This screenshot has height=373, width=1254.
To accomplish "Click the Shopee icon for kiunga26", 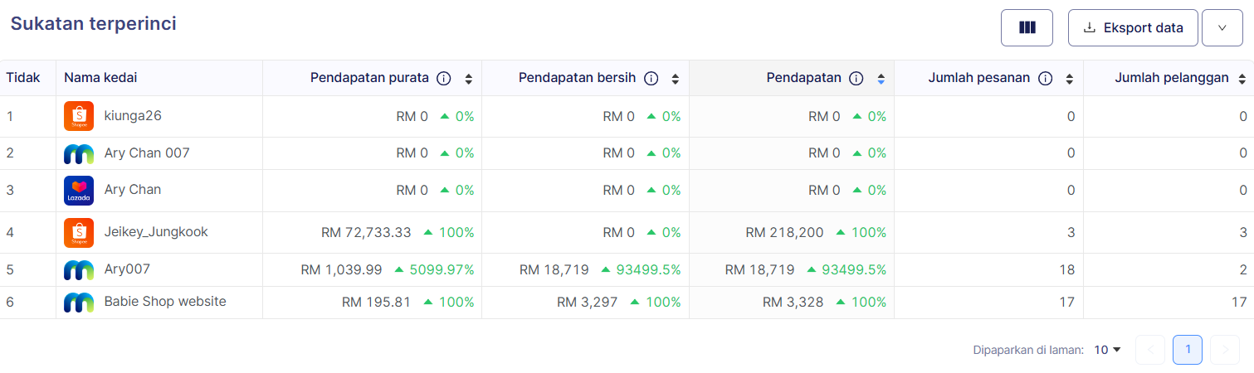I will coord(79,116).
